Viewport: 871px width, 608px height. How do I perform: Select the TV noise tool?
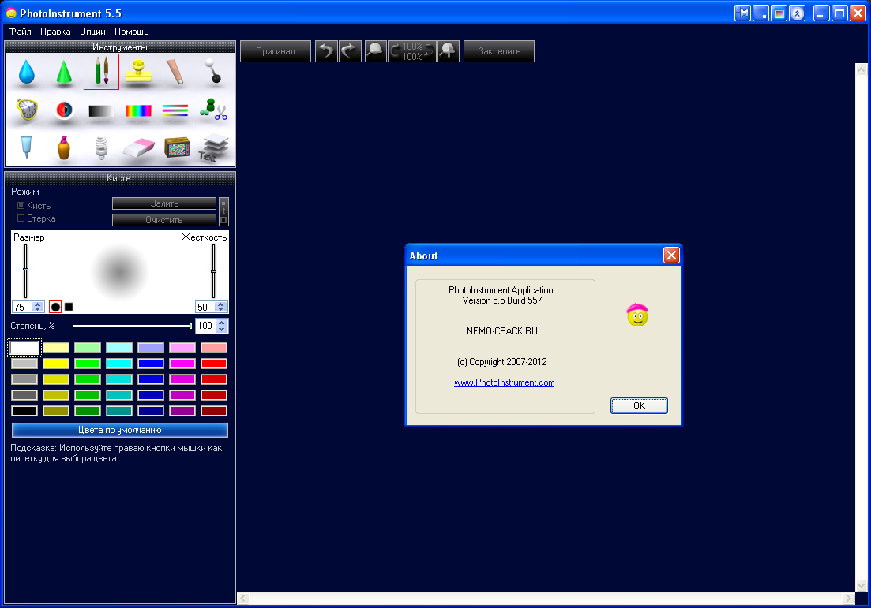[x=177, y=148]
